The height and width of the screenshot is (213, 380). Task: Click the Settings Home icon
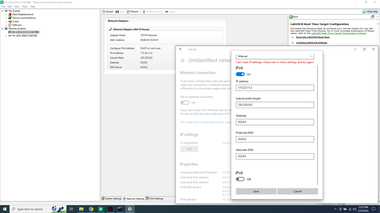183,60
